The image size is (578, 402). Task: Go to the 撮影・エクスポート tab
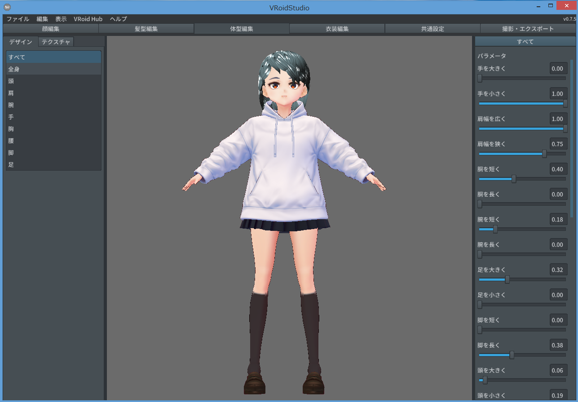point(528,29)
